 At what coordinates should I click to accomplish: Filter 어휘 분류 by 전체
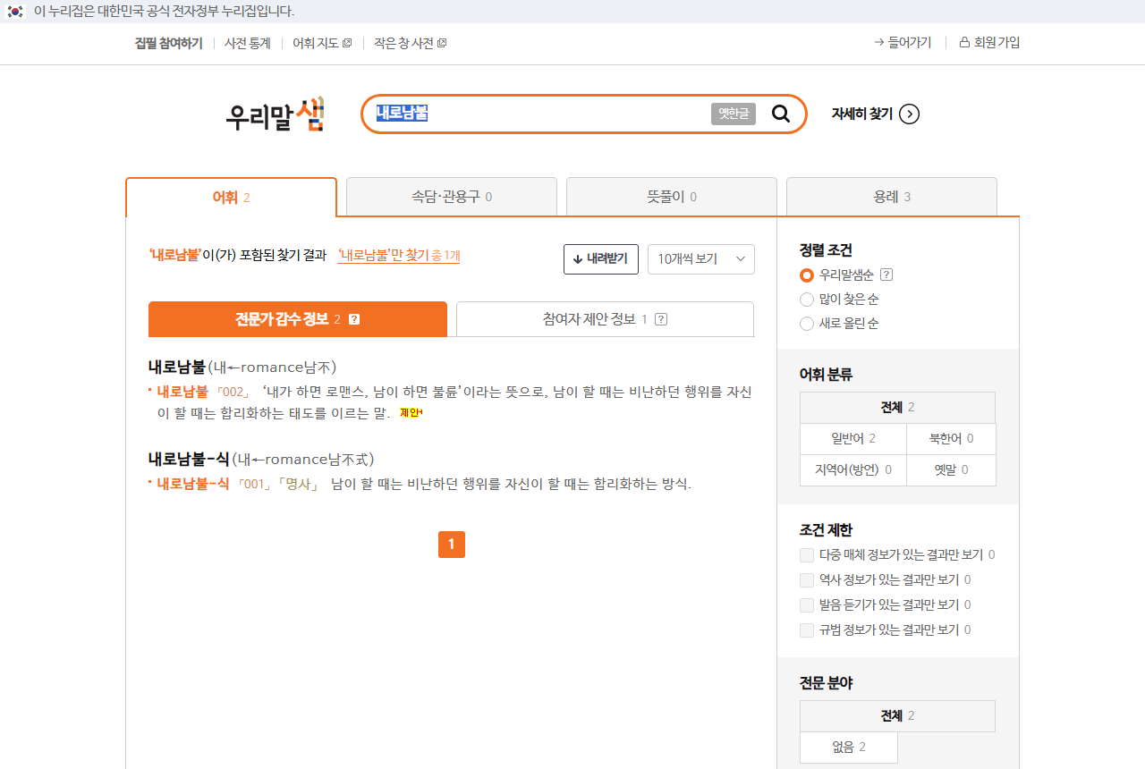point(897,408)
